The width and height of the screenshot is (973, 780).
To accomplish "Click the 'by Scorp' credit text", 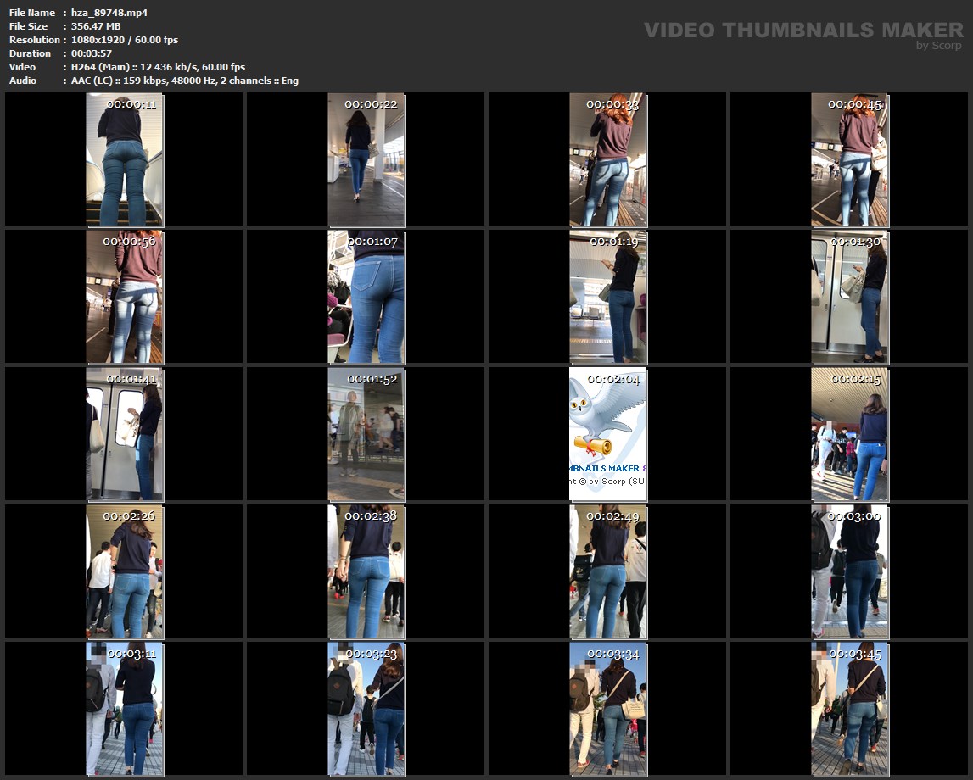I will tap(938, 46).
